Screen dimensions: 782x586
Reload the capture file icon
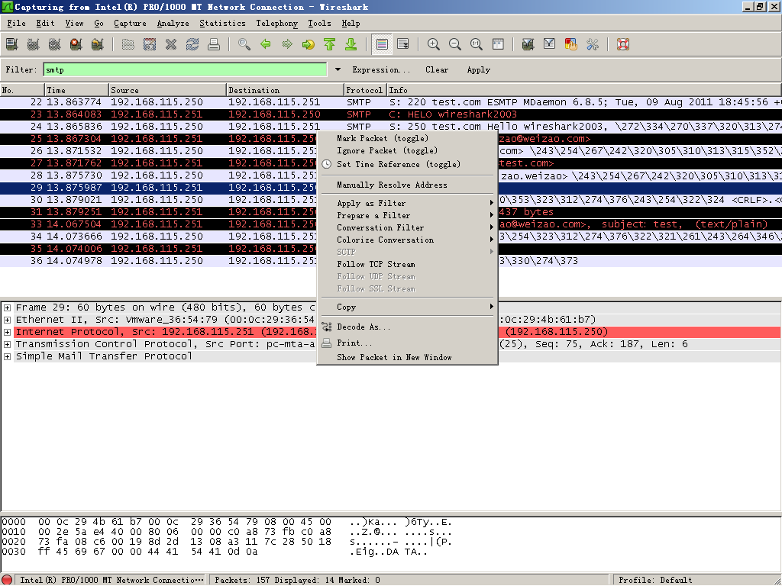[192, 44]
